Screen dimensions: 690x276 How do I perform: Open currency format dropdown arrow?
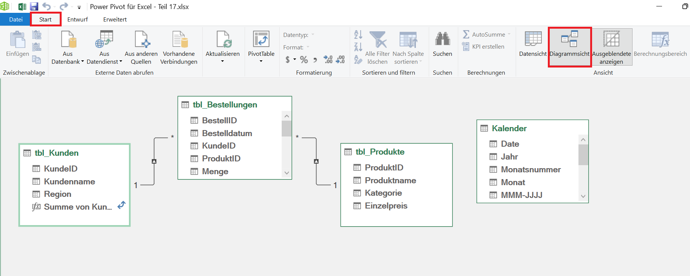point(295,59)
